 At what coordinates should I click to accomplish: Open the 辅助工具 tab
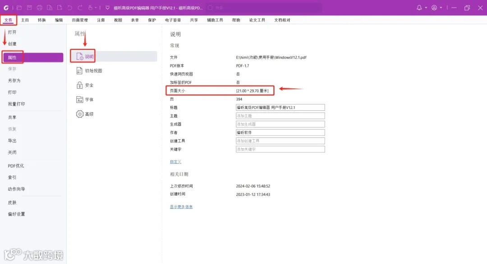pos(215,20)
